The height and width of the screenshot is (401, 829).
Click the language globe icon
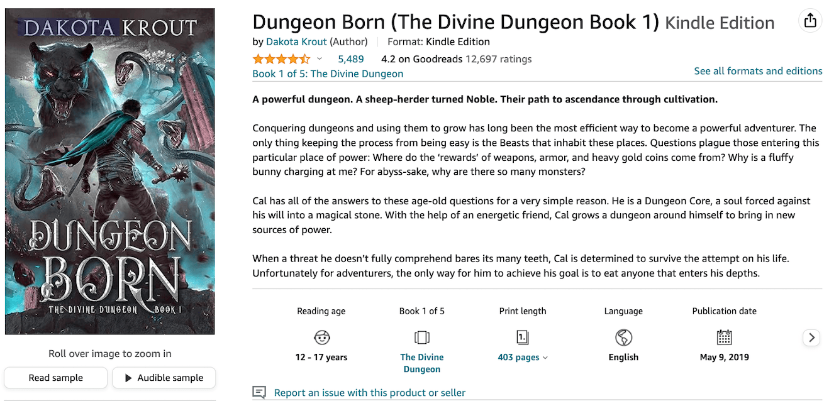pyautogui.click(x=623, y=338)
